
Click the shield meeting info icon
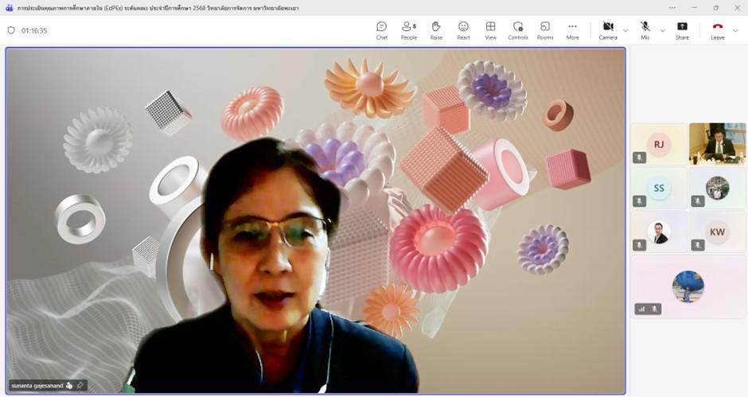tap(11, 30)
